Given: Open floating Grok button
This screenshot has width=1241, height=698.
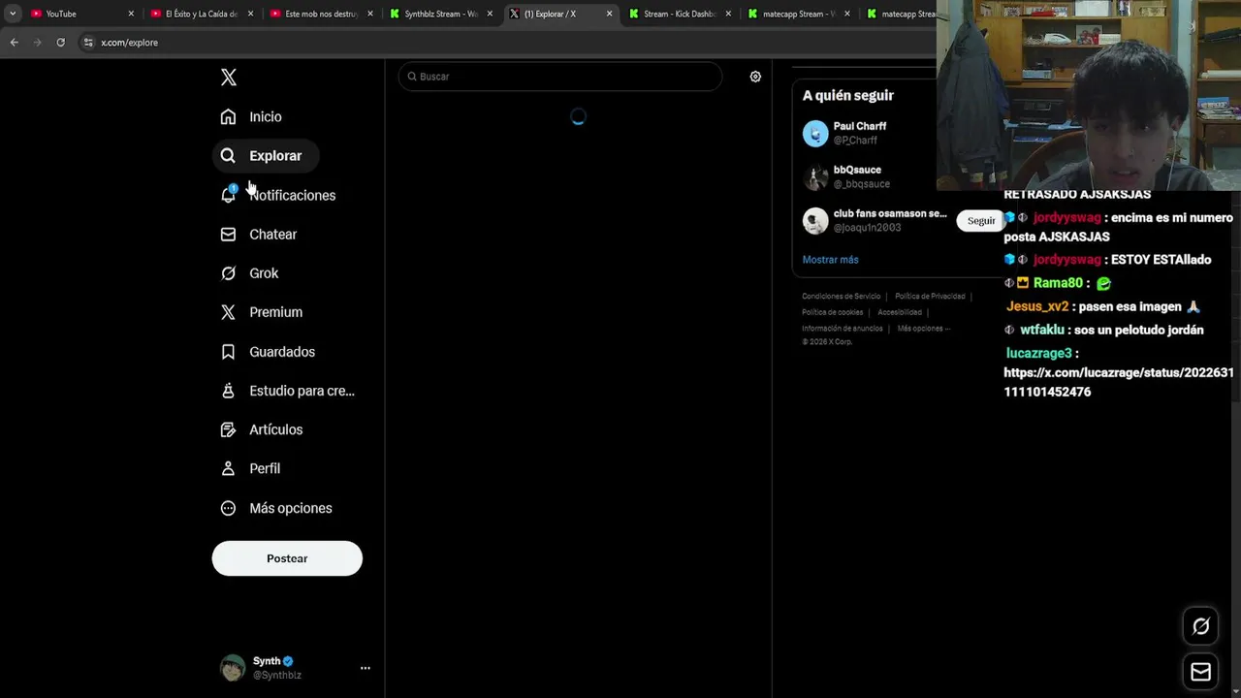Looking at the screenshot, I should 1200,626.
